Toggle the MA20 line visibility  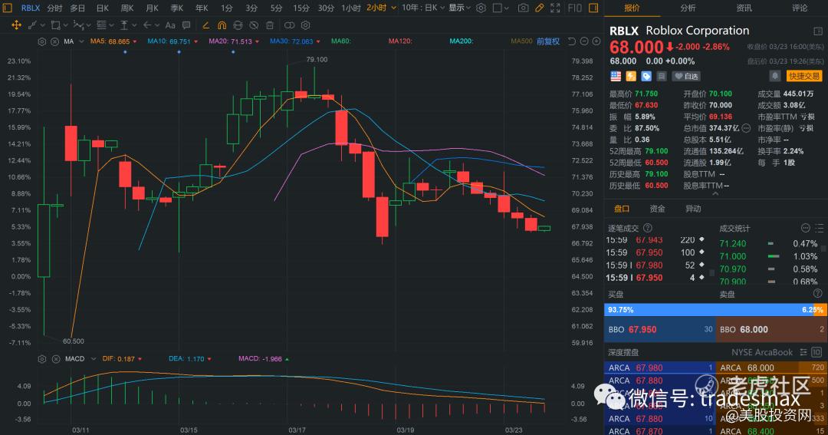pyautogui.click(x=233, y=41)
